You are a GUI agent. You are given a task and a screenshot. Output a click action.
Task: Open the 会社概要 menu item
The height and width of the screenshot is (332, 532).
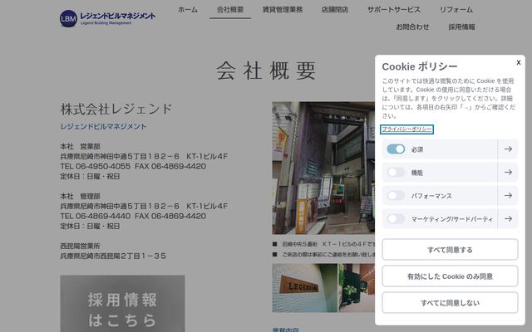point(230,9)
